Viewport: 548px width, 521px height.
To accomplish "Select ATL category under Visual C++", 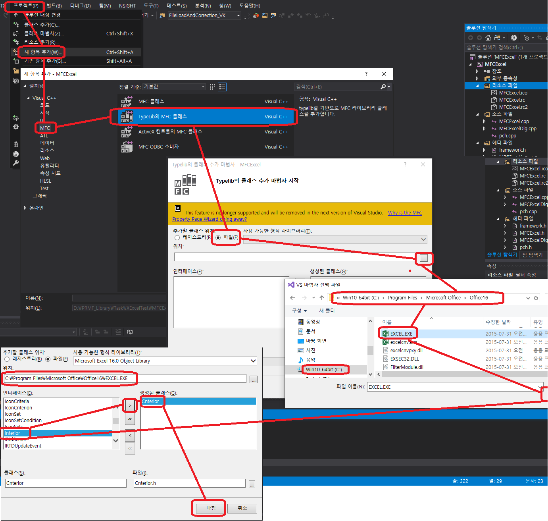I will point(44,136).
